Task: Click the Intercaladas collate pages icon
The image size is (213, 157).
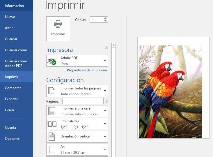Action: tap(52, 124)
